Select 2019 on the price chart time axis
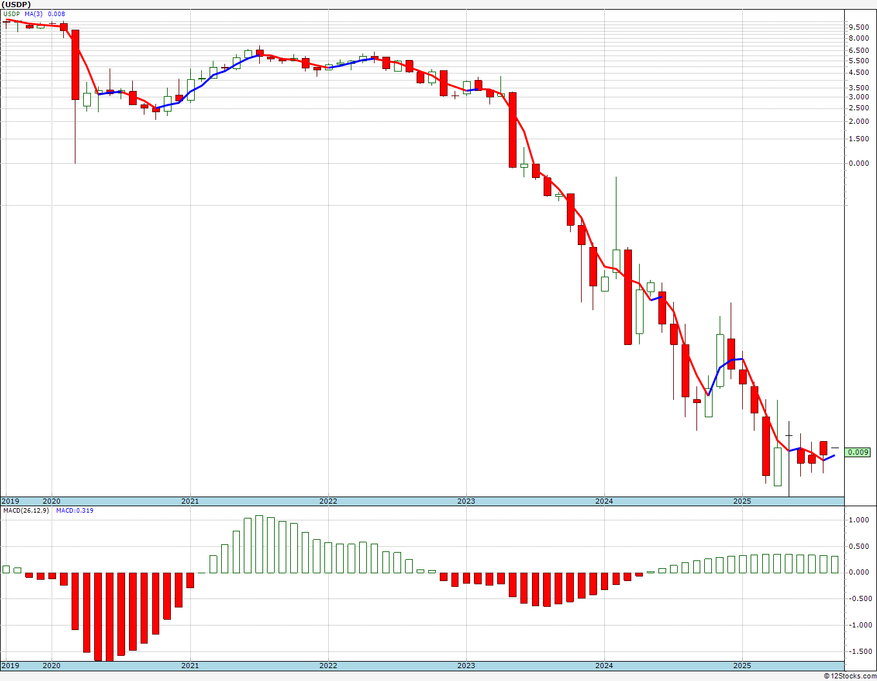The image size is (877, 681). pos(10,501)
